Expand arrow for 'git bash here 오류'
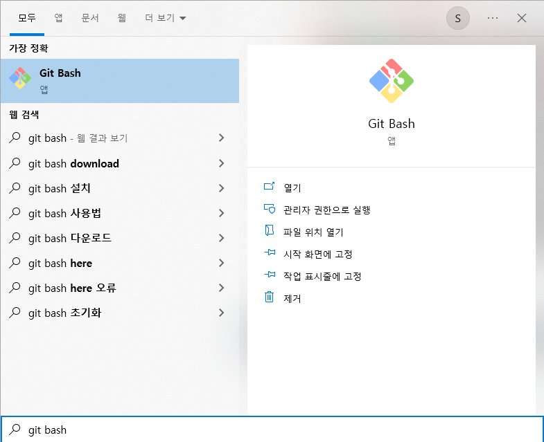Image resolution: width=544 pixels, height=442 pixels. (221, 288)
